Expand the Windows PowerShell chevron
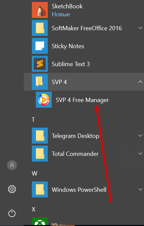This screenshot has width=144, height=226. tap(140, 189)
